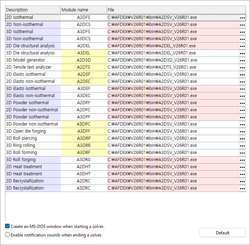The width and height of the screenshot is (250, 245).
Task: Browse file for 2D Tensile test analyzer
Action: [242, 67]
